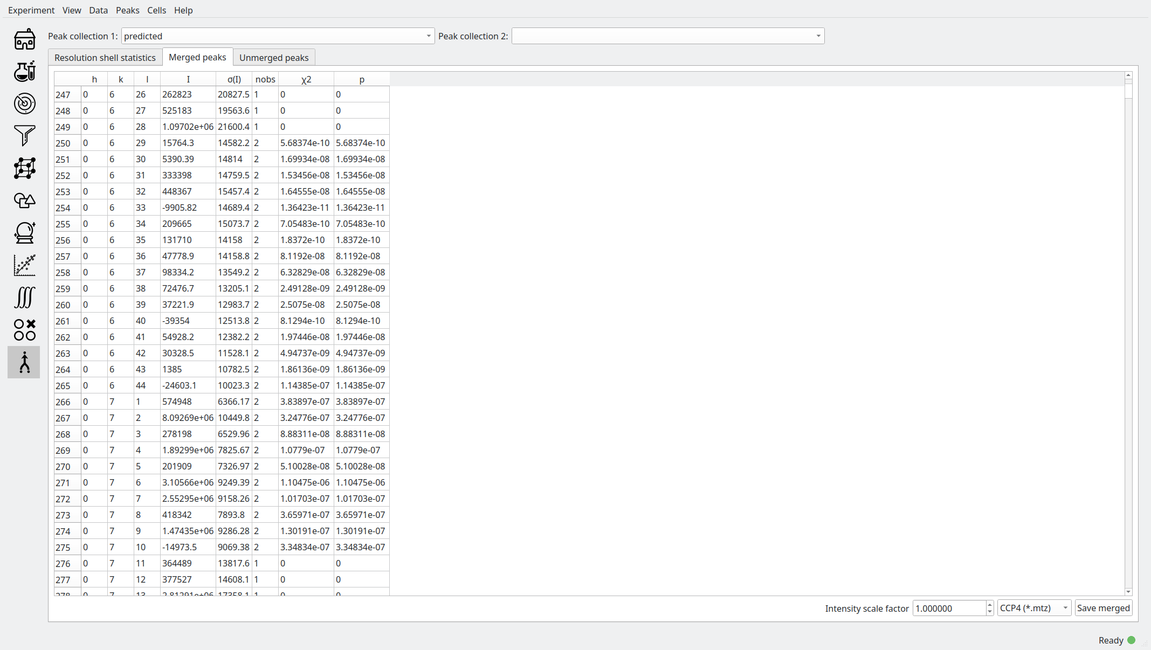Select the Filter funnel icon
This screenshot has width=1151, height=650.
pyautogui.click(x=24, y=135)
